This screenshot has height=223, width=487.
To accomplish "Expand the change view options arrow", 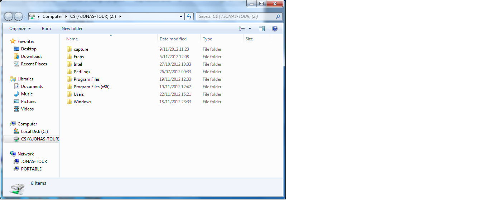I will (x=250, y=29).
